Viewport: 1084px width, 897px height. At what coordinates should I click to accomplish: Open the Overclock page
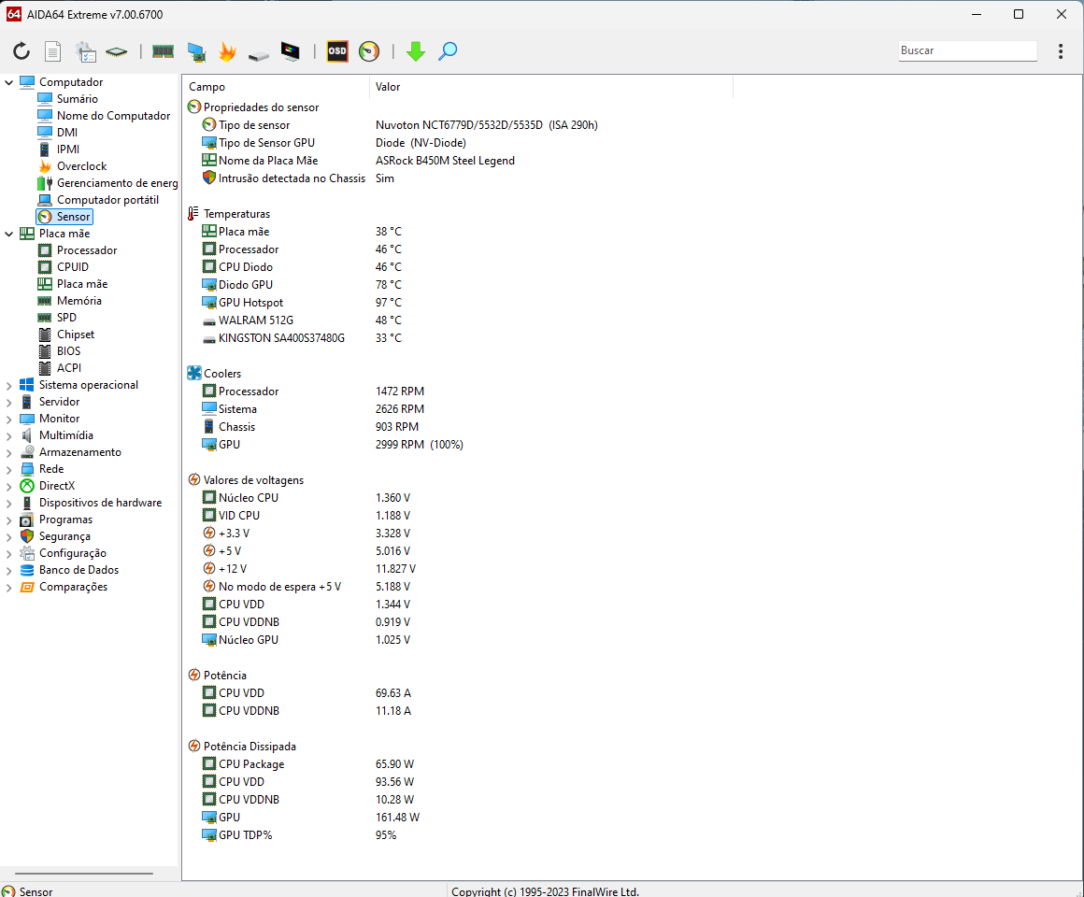point(81,166)
